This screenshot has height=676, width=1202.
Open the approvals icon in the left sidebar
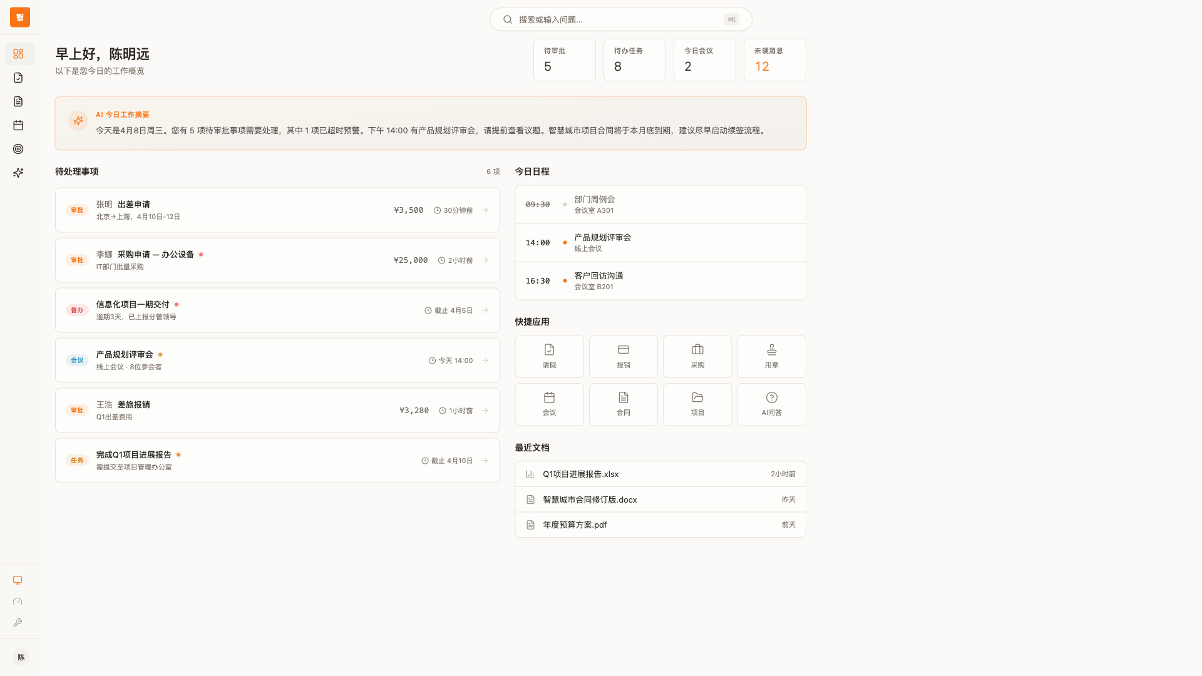[x=18, y=77]
